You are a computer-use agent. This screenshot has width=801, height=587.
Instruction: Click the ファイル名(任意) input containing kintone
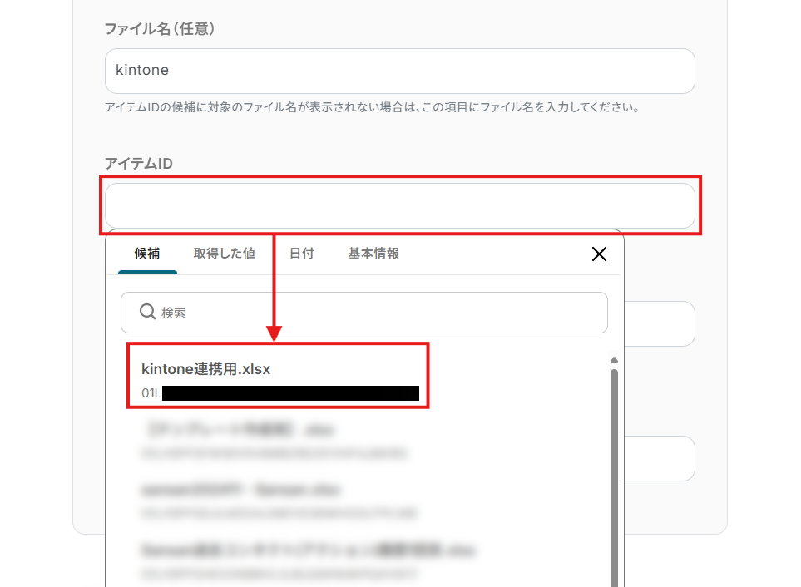399,71
